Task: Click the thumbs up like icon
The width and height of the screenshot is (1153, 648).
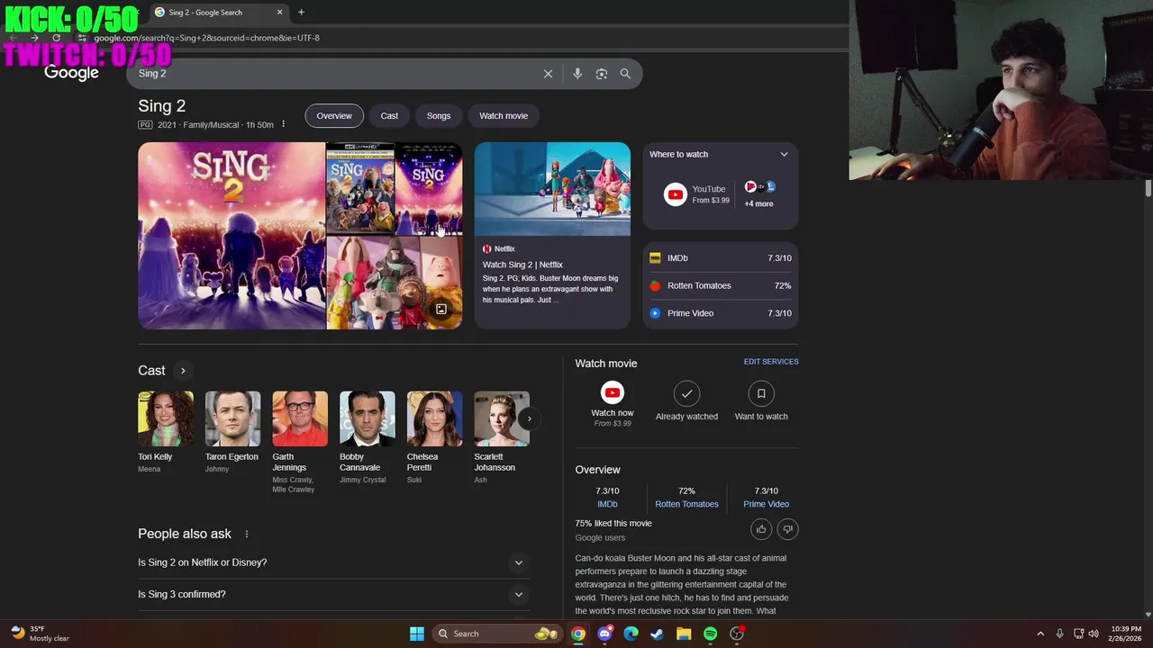Action: [761, 529]
